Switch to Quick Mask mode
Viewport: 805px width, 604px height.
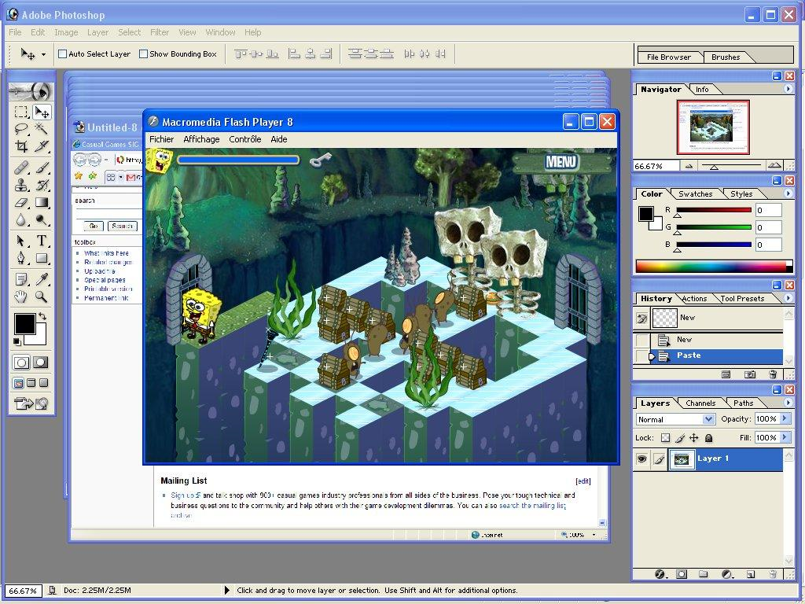click(41, 363)
